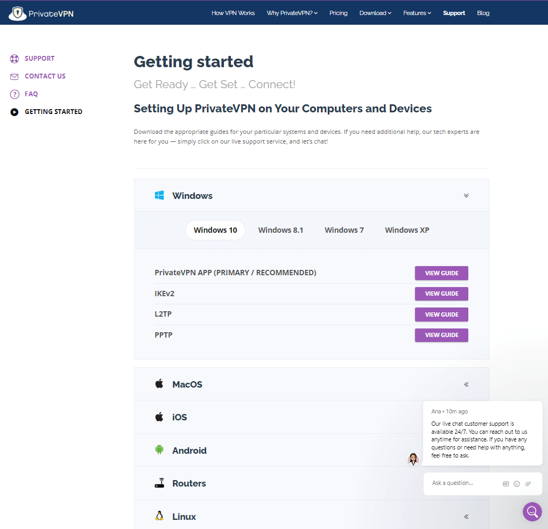Click the Support lifebuoy icon in sidebar

pos(15,59)
